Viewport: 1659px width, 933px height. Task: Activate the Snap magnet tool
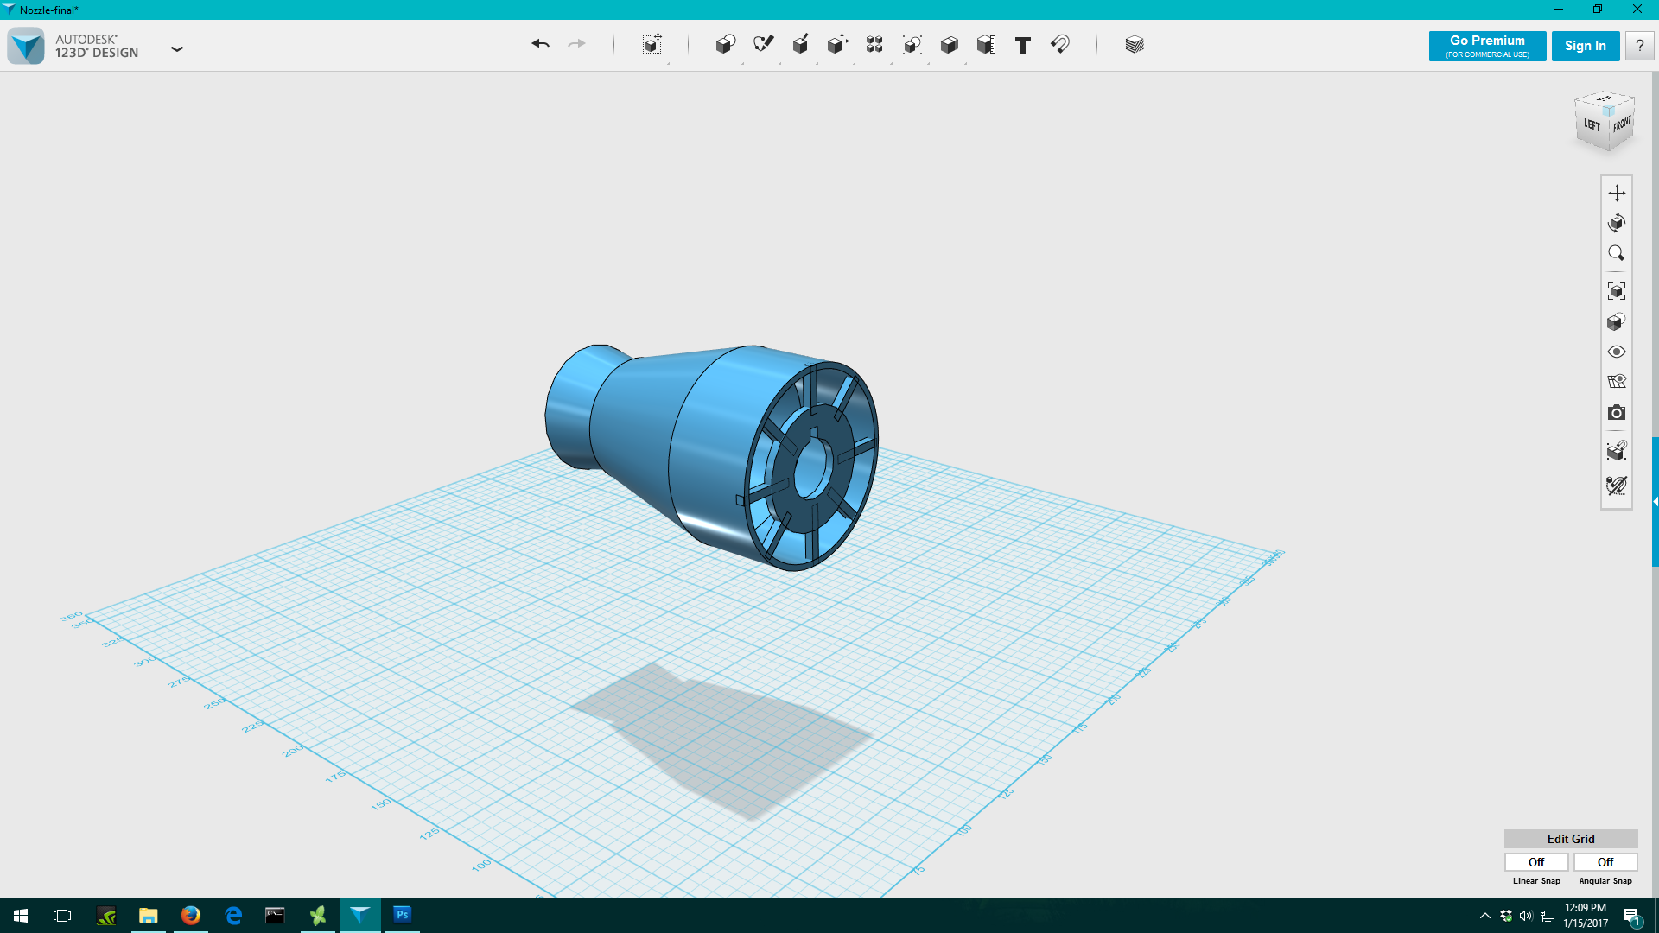coord(1060,44)
